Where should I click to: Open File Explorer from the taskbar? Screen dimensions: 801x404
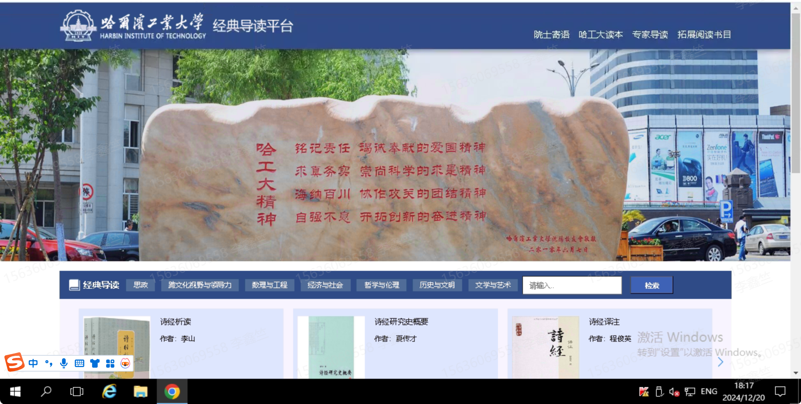[x=140, y=392]
